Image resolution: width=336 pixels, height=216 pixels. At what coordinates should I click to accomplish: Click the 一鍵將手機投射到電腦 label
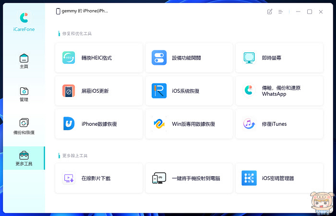[x=196, y=178]
